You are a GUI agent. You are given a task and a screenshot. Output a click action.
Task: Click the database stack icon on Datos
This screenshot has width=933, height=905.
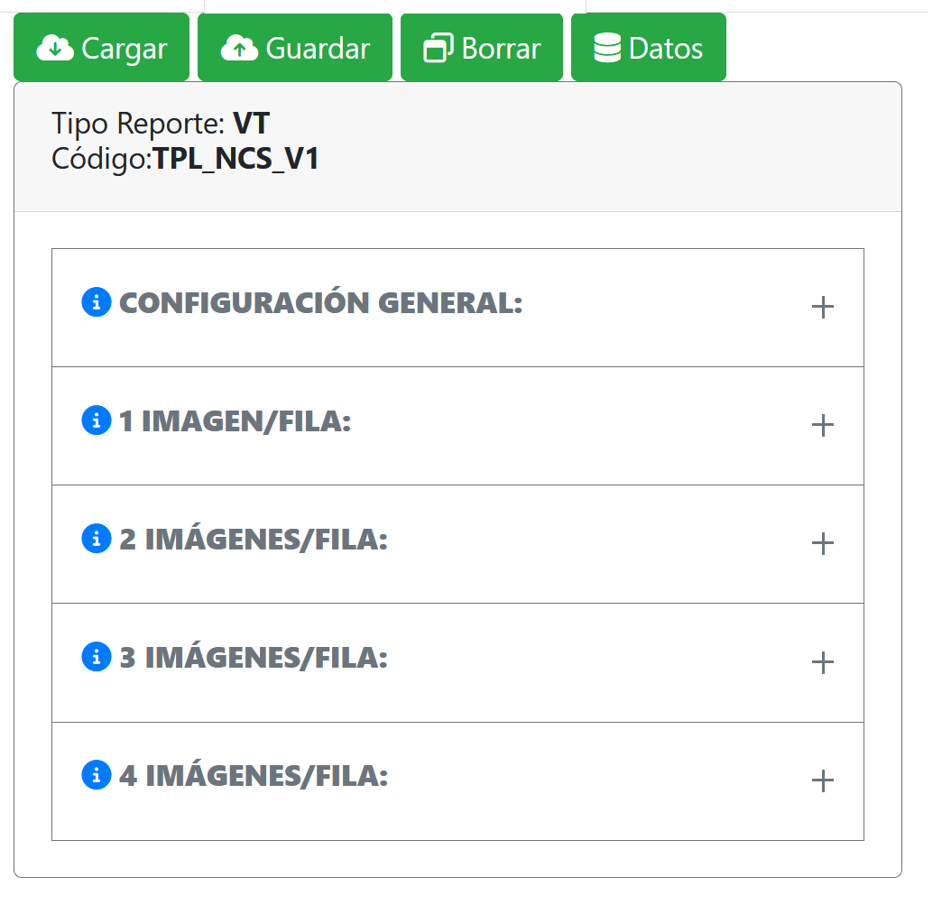coord(607,48)
